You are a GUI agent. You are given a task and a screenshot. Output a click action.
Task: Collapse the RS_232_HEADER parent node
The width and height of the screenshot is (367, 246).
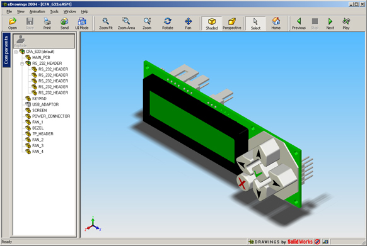(22, 64)
